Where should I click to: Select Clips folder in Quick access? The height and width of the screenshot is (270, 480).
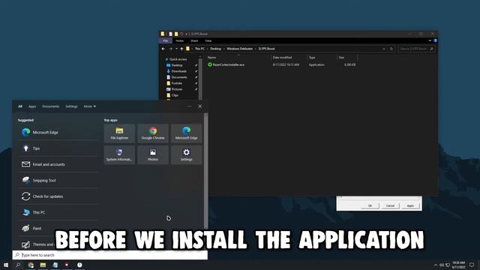click(x=172, y=95)
